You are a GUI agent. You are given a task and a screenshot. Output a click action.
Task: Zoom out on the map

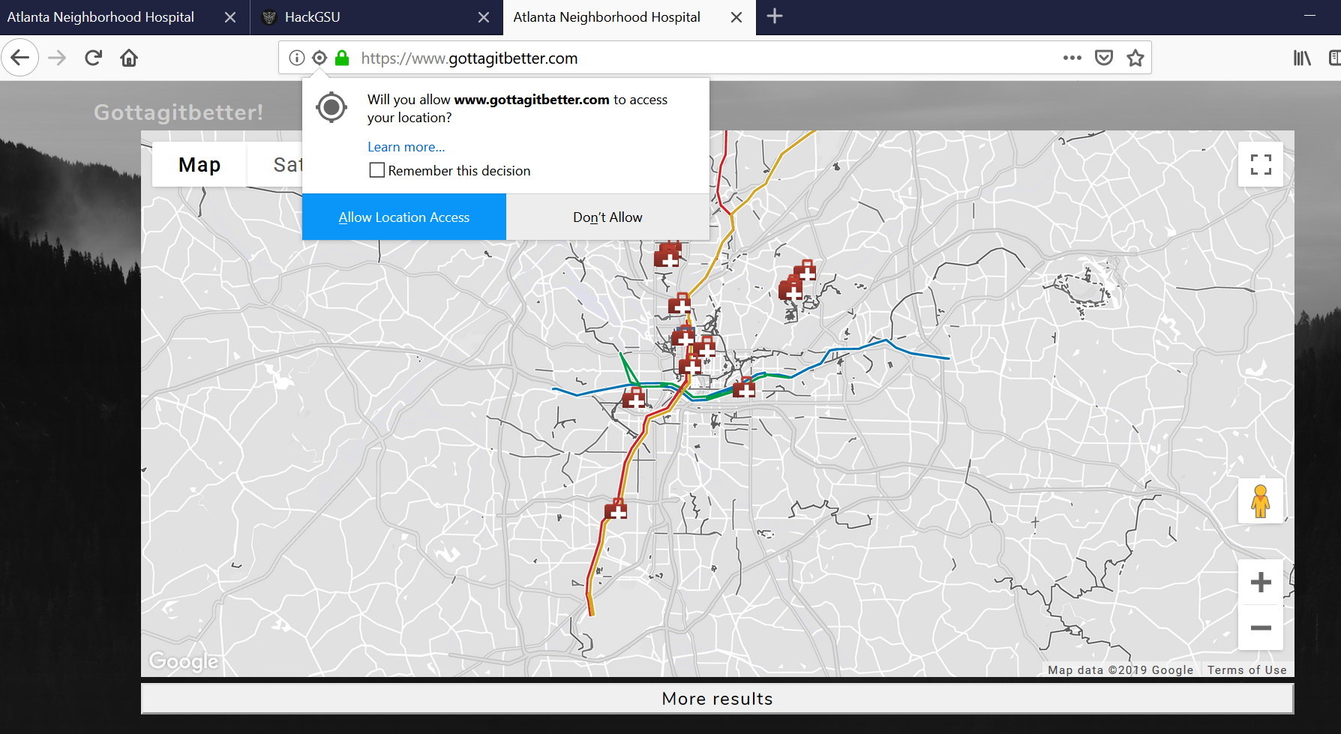pos(1261,628)
